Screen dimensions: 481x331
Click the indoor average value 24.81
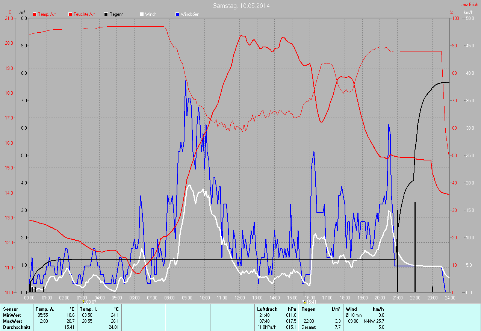tap(113, 327)
